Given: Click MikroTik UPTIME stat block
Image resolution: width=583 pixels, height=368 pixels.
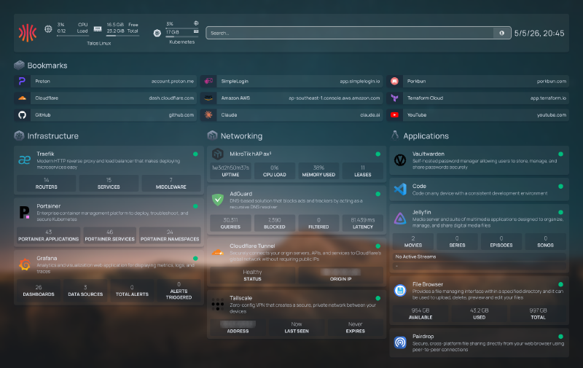Looking at the screenshot, I should click(230, 171).
